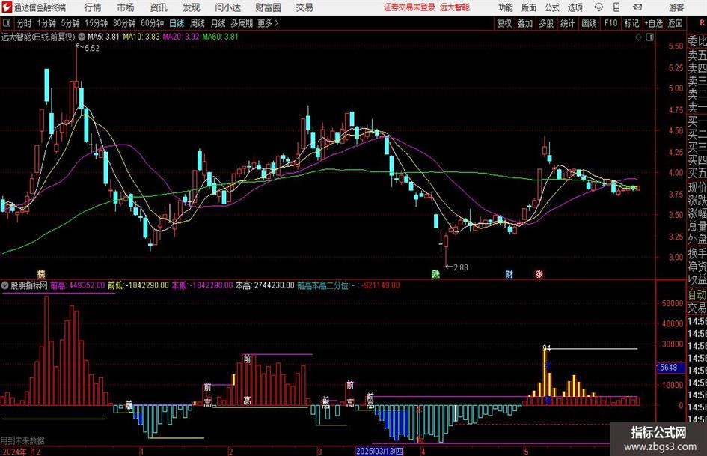707x456 pixels.
Task: Open the 交易 menu
Action: tap(304, 7)
